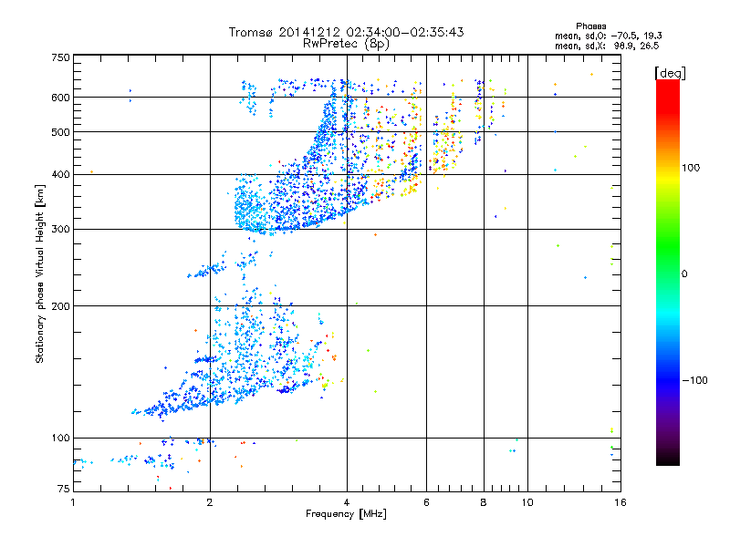The image size is (730, 547).
Task: Pick the green zone near colorbar label 0
Action: coord(668,273)
